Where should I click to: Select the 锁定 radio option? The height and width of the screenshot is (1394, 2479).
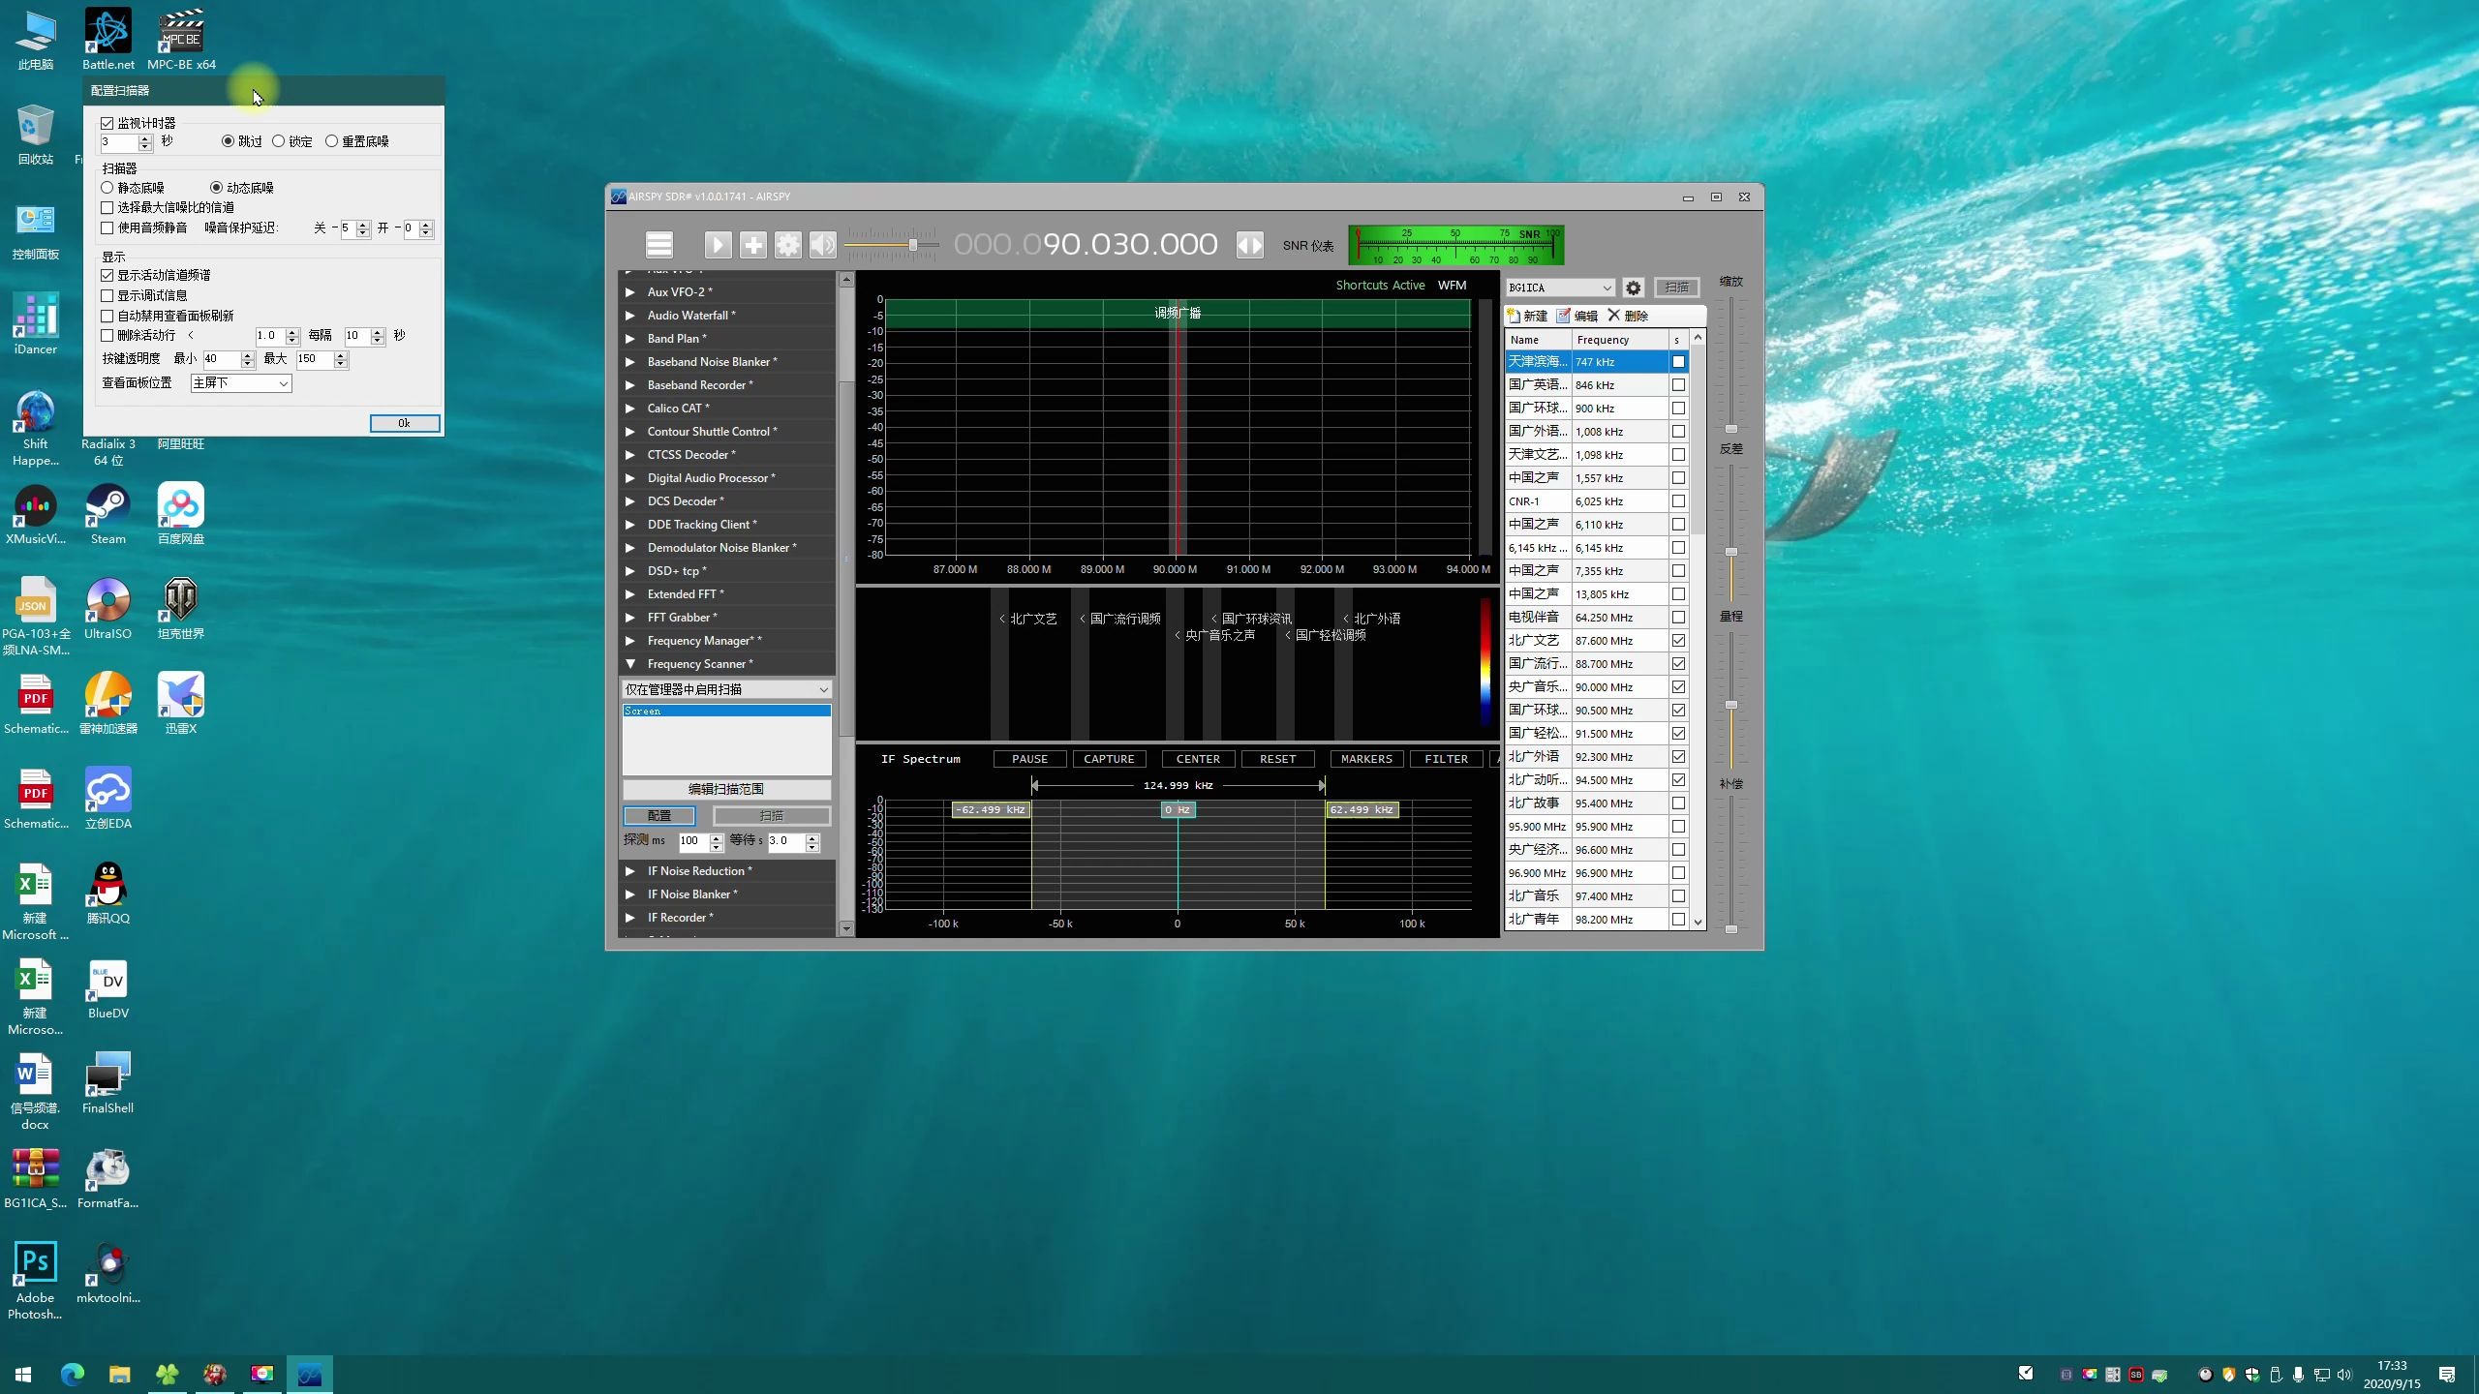click(279, 141)
